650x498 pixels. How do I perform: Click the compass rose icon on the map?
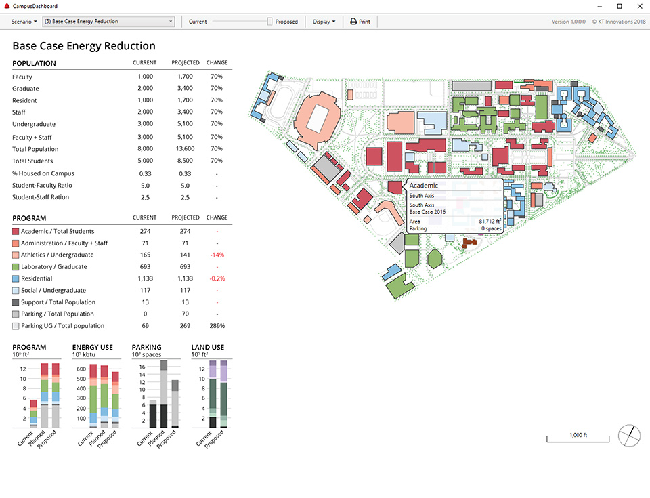click(x=629, y=436)
